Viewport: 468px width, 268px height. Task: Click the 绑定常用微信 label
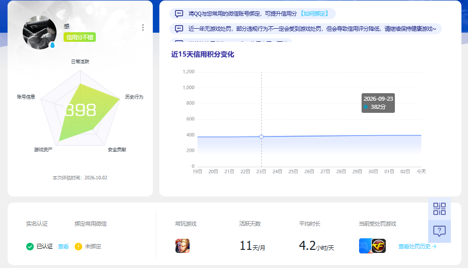coord(90,224)
